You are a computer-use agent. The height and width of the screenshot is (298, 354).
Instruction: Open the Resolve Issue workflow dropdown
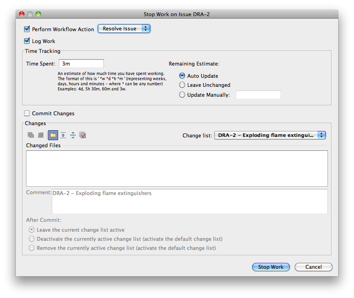(x=124, y=29)
